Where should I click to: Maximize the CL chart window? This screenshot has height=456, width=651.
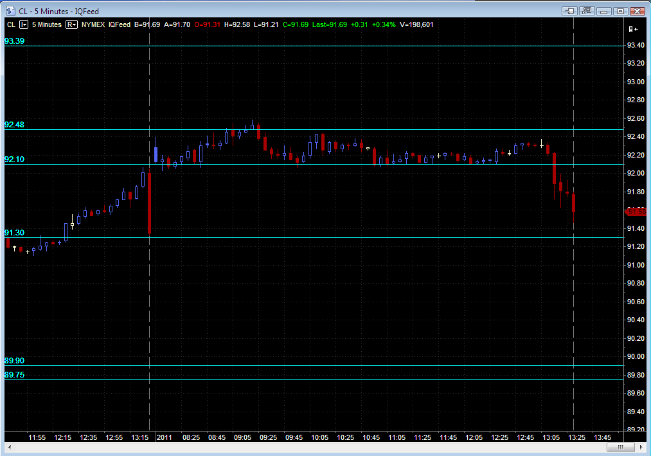(620, 11)
